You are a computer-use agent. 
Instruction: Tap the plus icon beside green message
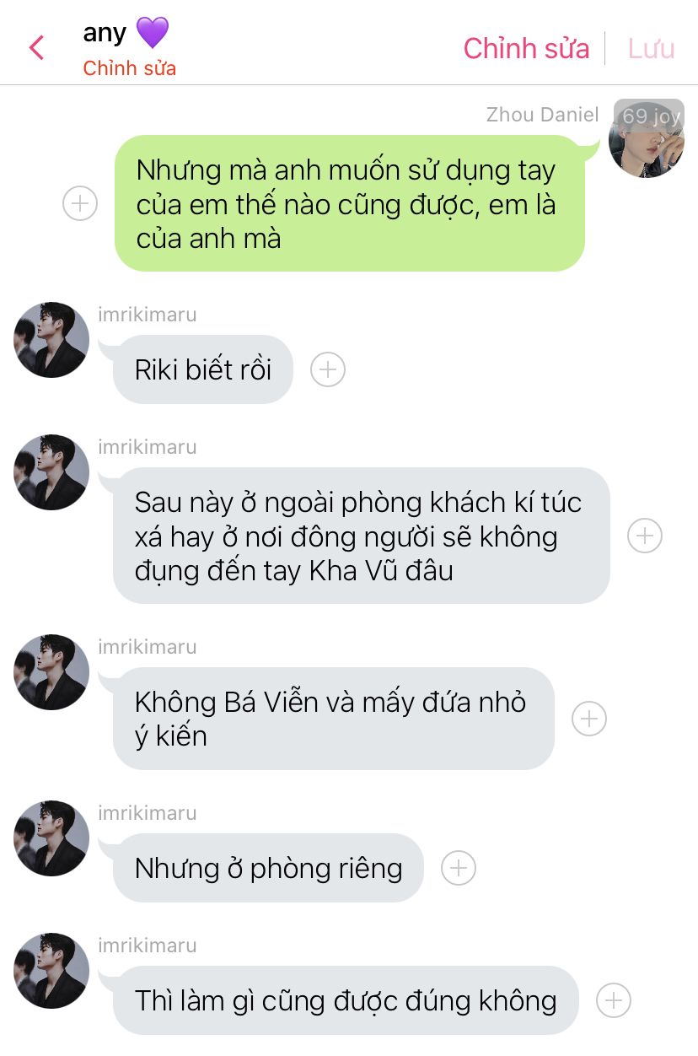(x=81, y=203)
